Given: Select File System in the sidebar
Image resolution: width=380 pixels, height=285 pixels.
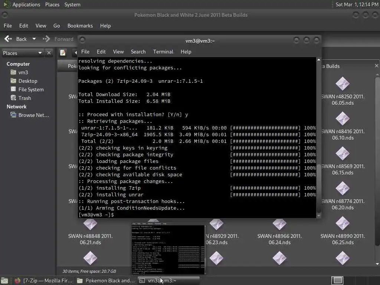Looking at the screenshot, I should click(x=31, y=89).
